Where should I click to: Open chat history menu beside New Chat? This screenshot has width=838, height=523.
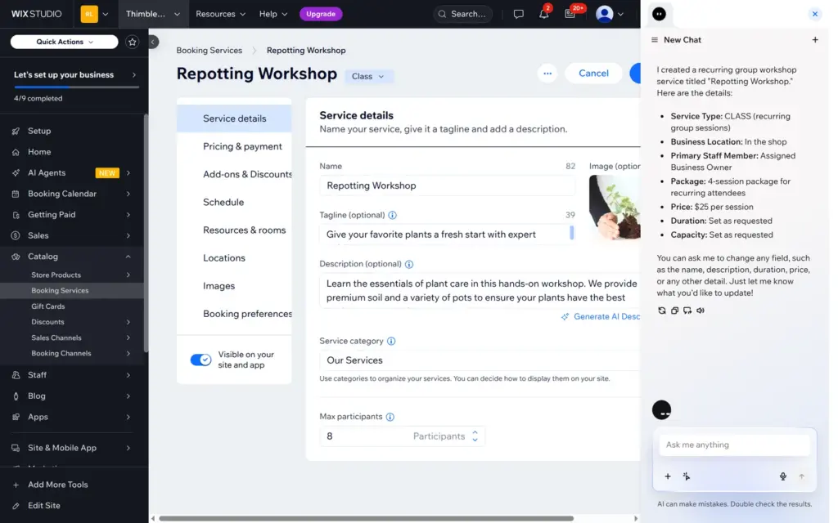coord(654,40)
